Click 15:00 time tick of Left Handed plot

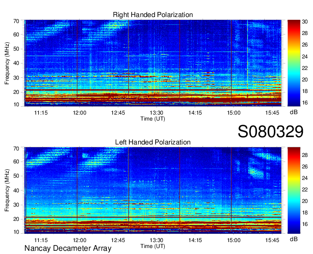[x=233, y=240]
